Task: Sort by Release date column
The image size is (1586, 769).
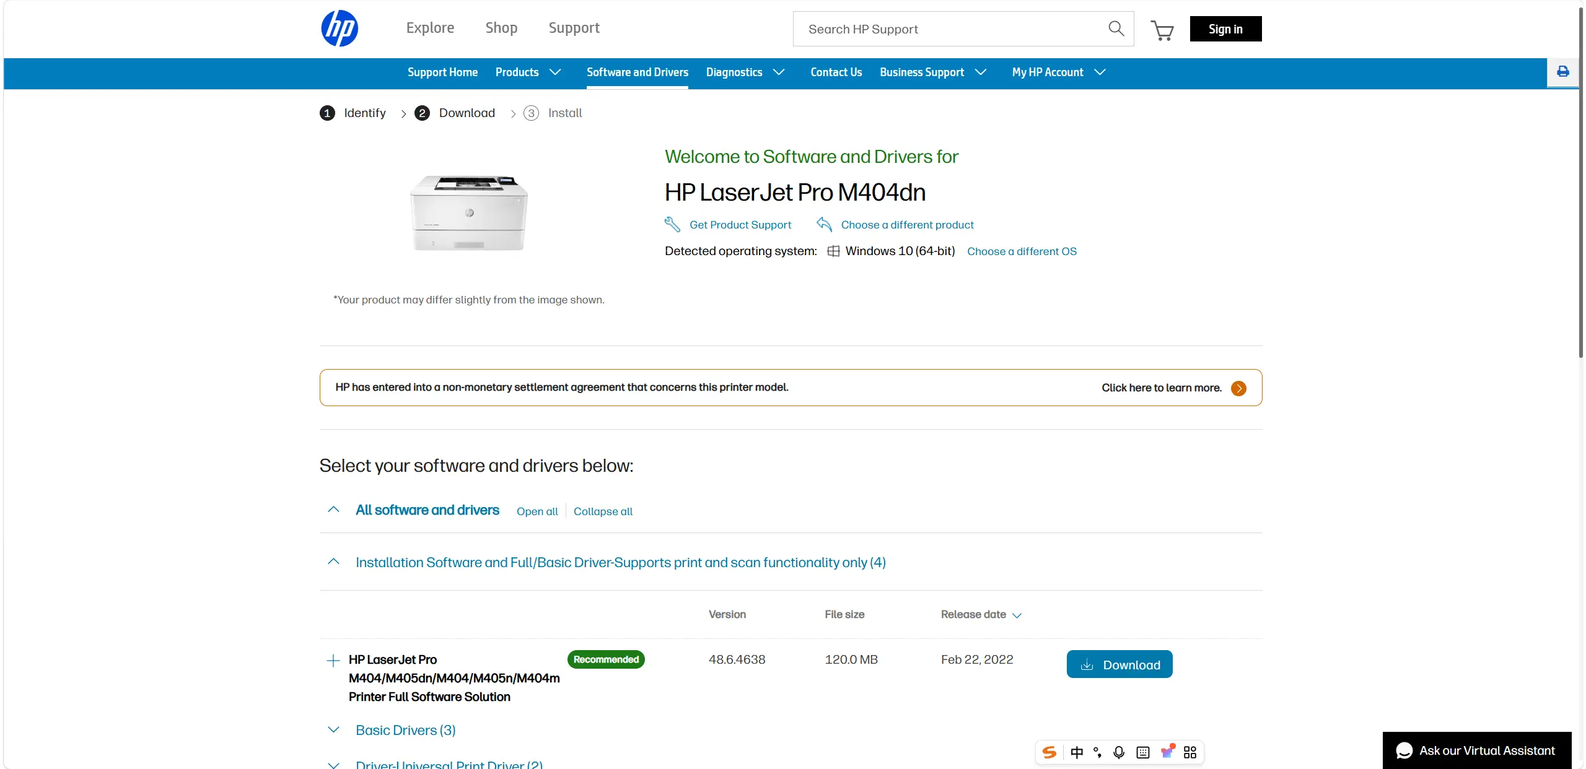Action: pyautogui.click(x=981, y=614)
